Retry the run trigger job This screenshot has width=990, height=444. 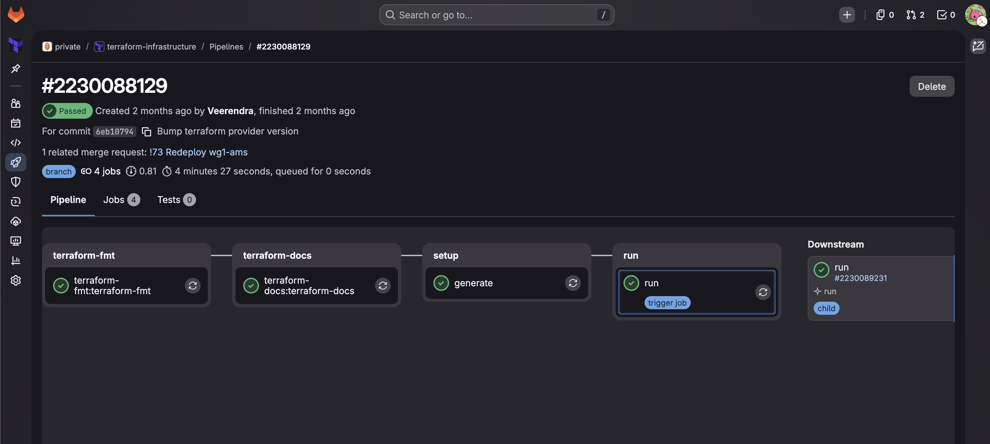pos(763,292)
